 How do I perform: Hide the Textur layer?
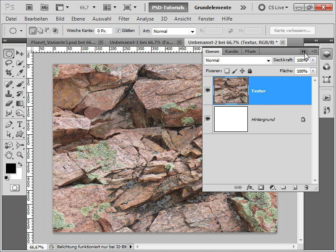click(207, 90)
